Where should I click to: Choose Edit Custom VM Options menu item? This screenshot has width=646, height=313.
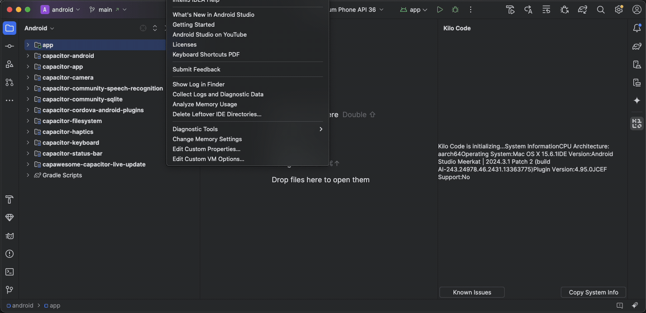click(x=208, y=159)
